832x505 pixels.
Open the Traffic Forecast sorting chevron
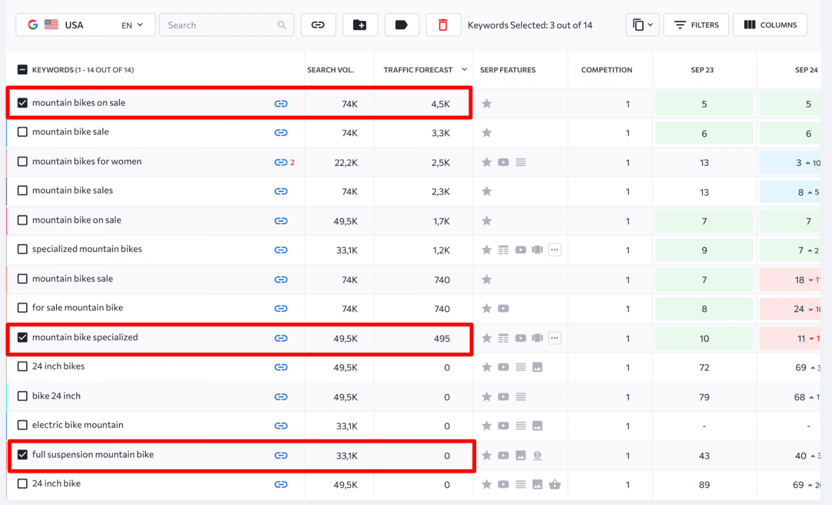464,69
